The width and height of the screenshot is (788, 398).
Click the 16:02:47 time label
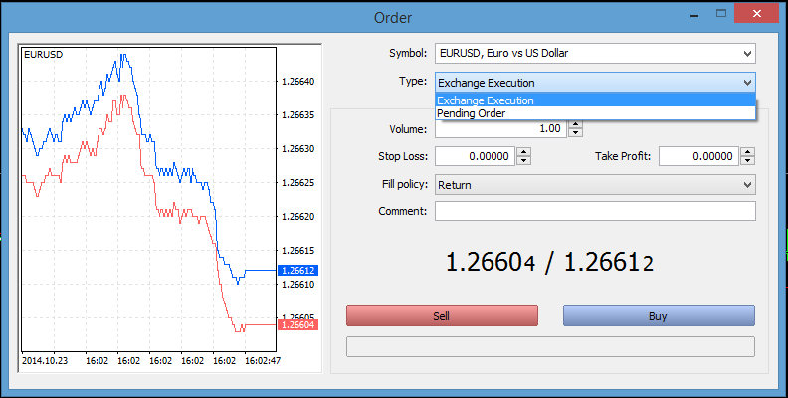click(263, 361)
